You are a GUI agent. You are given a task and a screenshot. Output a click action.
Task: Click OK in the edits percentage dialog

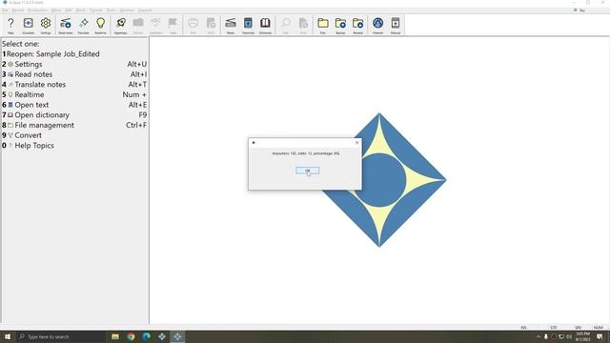tap(307, 171)
